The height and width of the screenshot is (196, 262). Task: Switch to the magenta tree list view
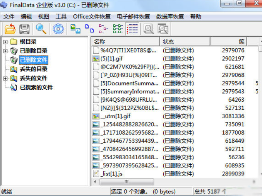[x=103, y=29]
